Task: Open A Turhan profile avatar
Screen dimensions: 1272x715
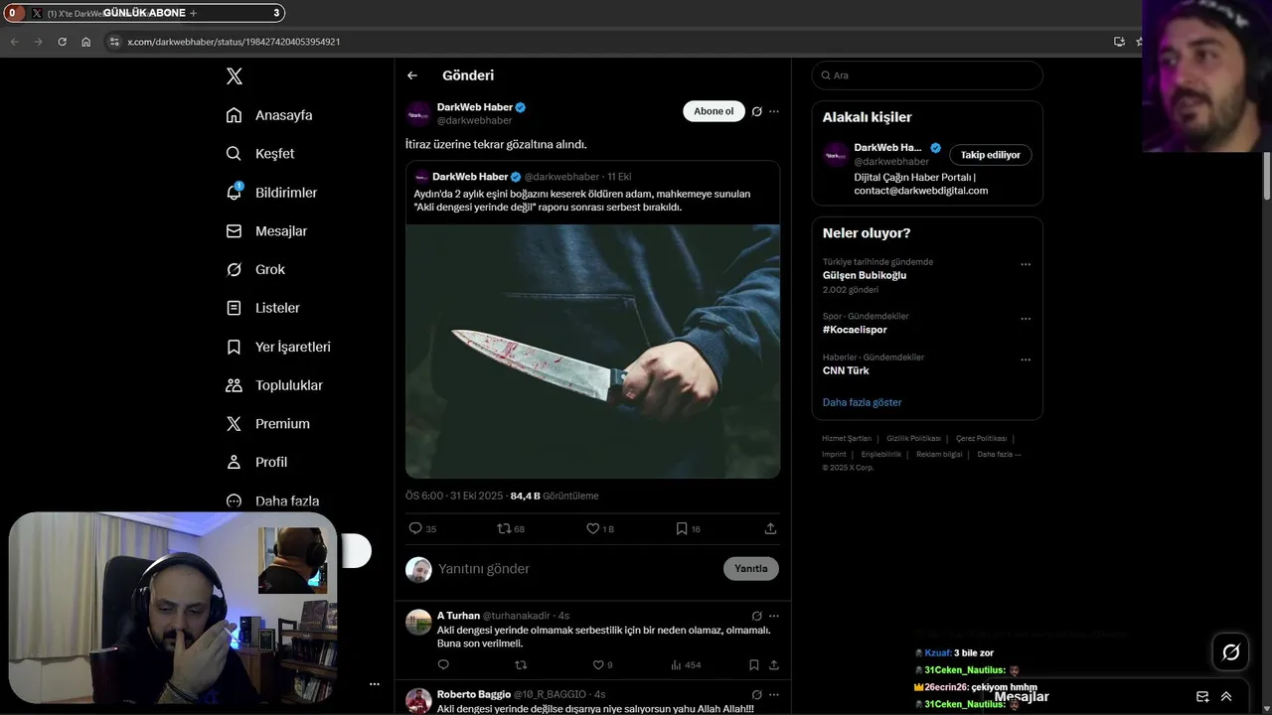Action: click(x=419, y=623)
